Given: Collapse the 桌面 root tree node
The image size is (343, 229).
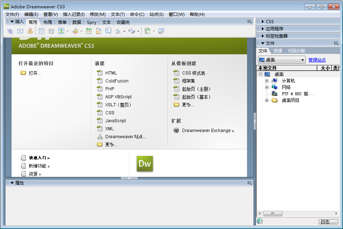Looking at the screenshot, I should click(x=260, y=74).
